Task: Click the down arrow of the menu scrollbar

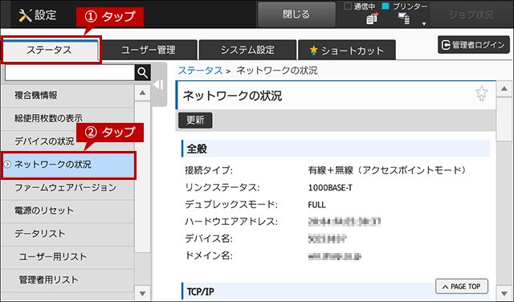Action: pyautogui.click(x=142, y=293)
